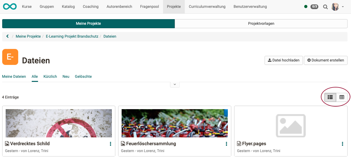Go to Meine Projekte breadcrumb
The width and height of the screenshot is (351, 159).
coord(28,36)
